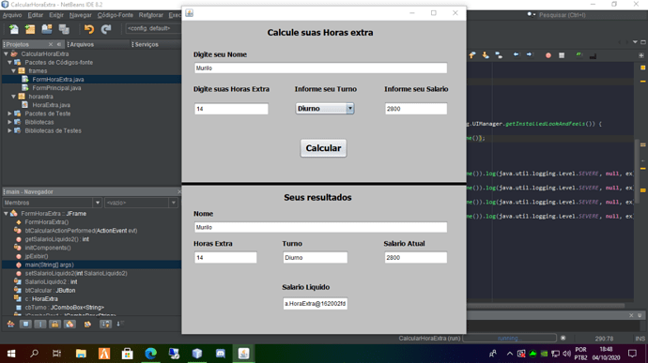
Task: Select HoraExtra.java in project tree
Action: (51, 105)
